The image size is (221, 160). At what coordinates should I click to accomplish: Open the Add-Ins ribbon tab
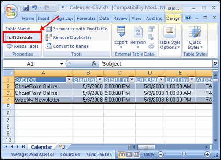point(154,19)
